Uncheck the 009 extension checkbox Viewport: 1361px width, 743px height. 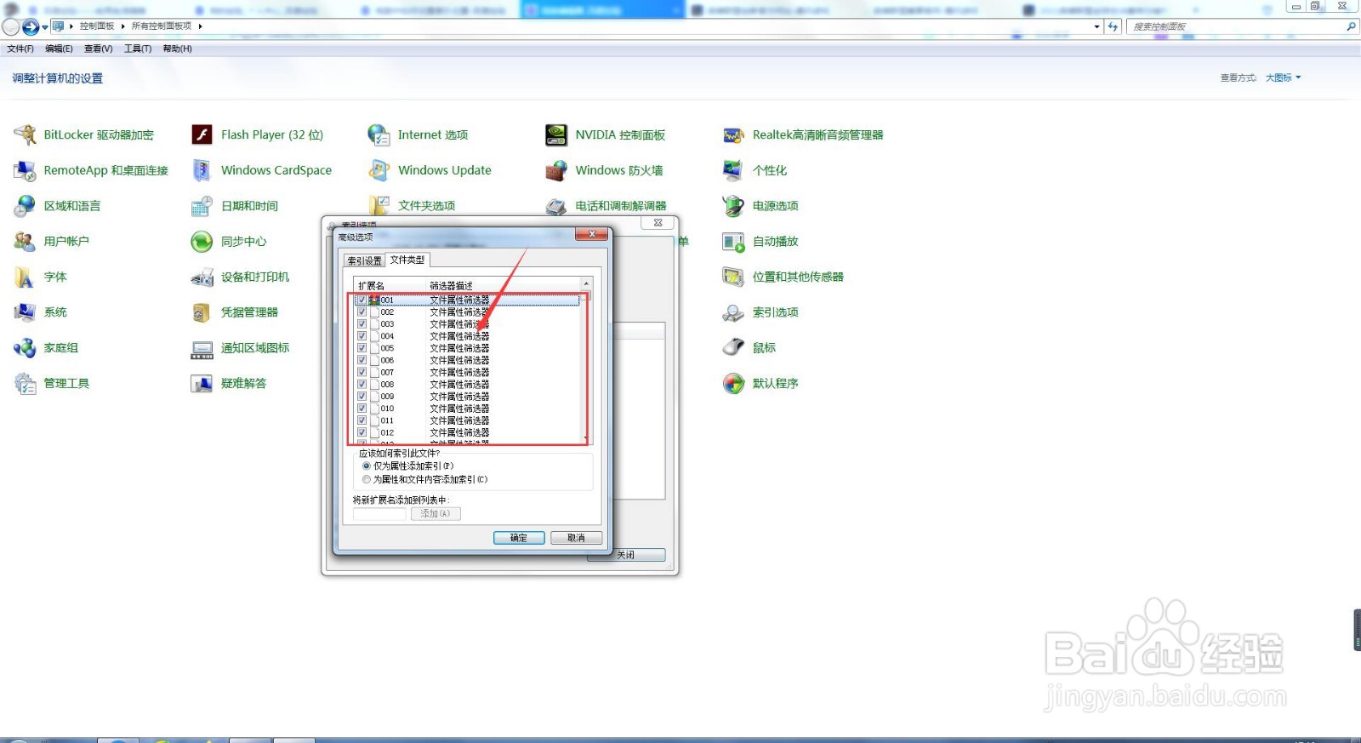tap(362, 397)
